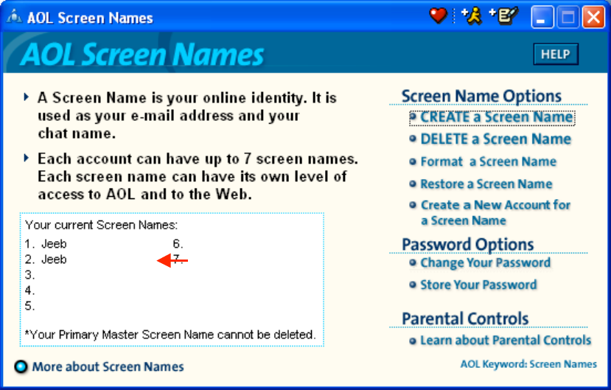611x390 pixels.
Task: Open the HELP button
Action: 556,54
